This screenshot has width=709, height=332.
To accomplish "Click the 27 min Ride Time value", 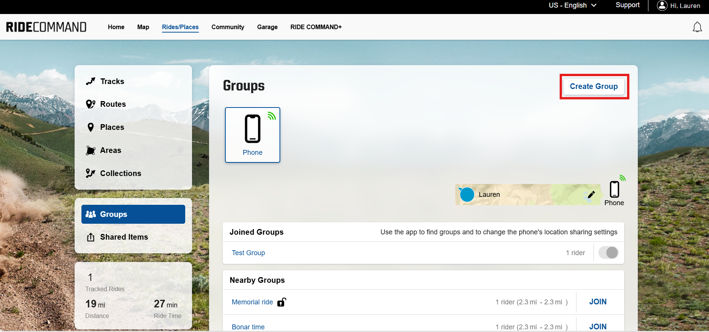I will (166, 304).
